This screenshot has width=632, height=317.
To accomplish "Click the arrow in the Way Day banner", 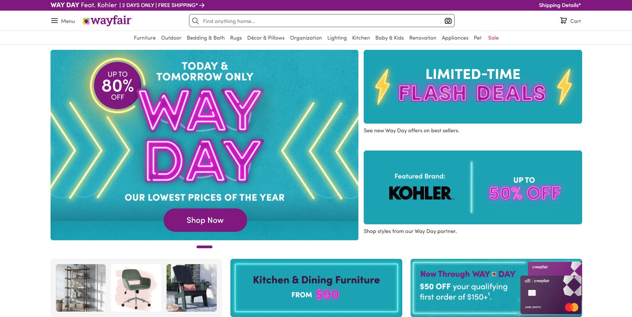I will pos(202,5).
